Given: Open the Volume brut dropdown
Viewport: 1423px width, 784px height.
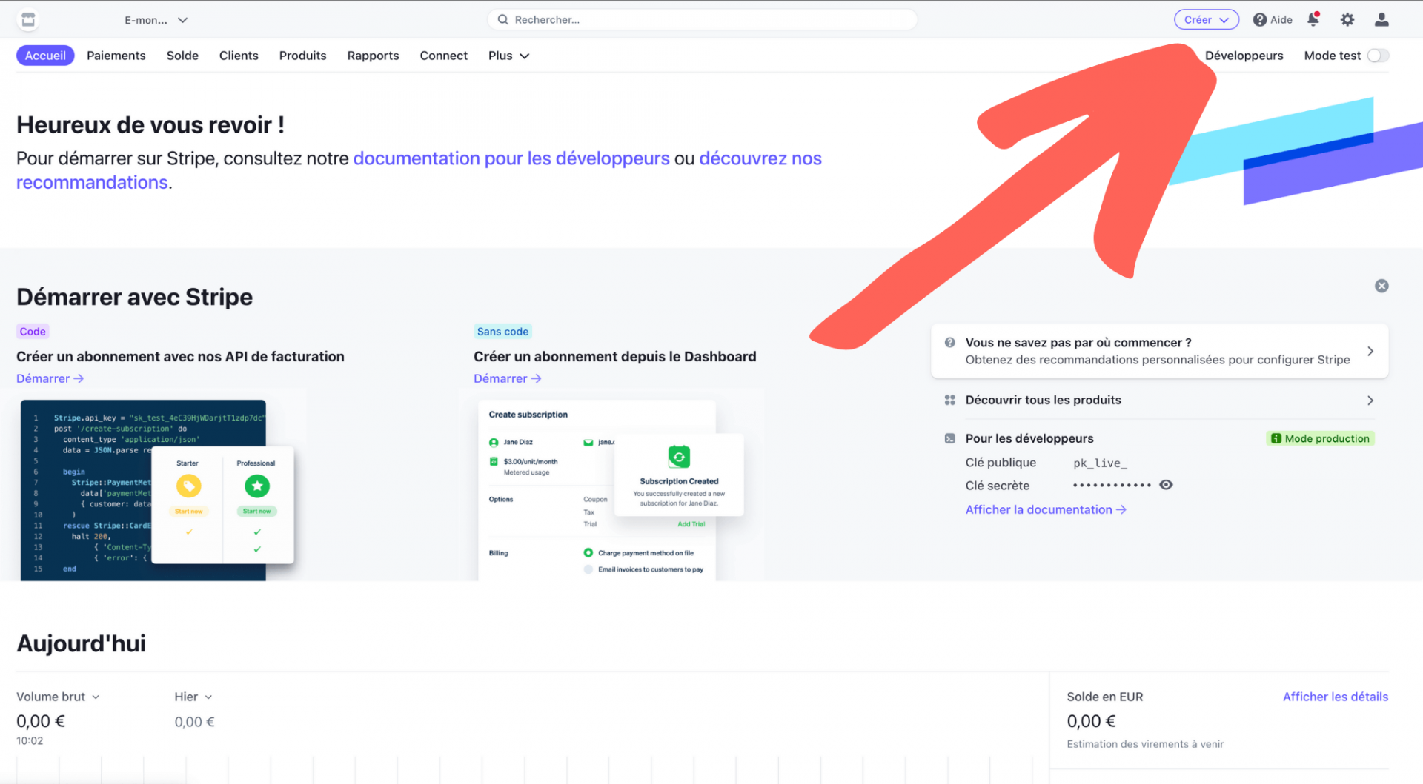Looking at the screenshot, I should (x=58, y=697).
